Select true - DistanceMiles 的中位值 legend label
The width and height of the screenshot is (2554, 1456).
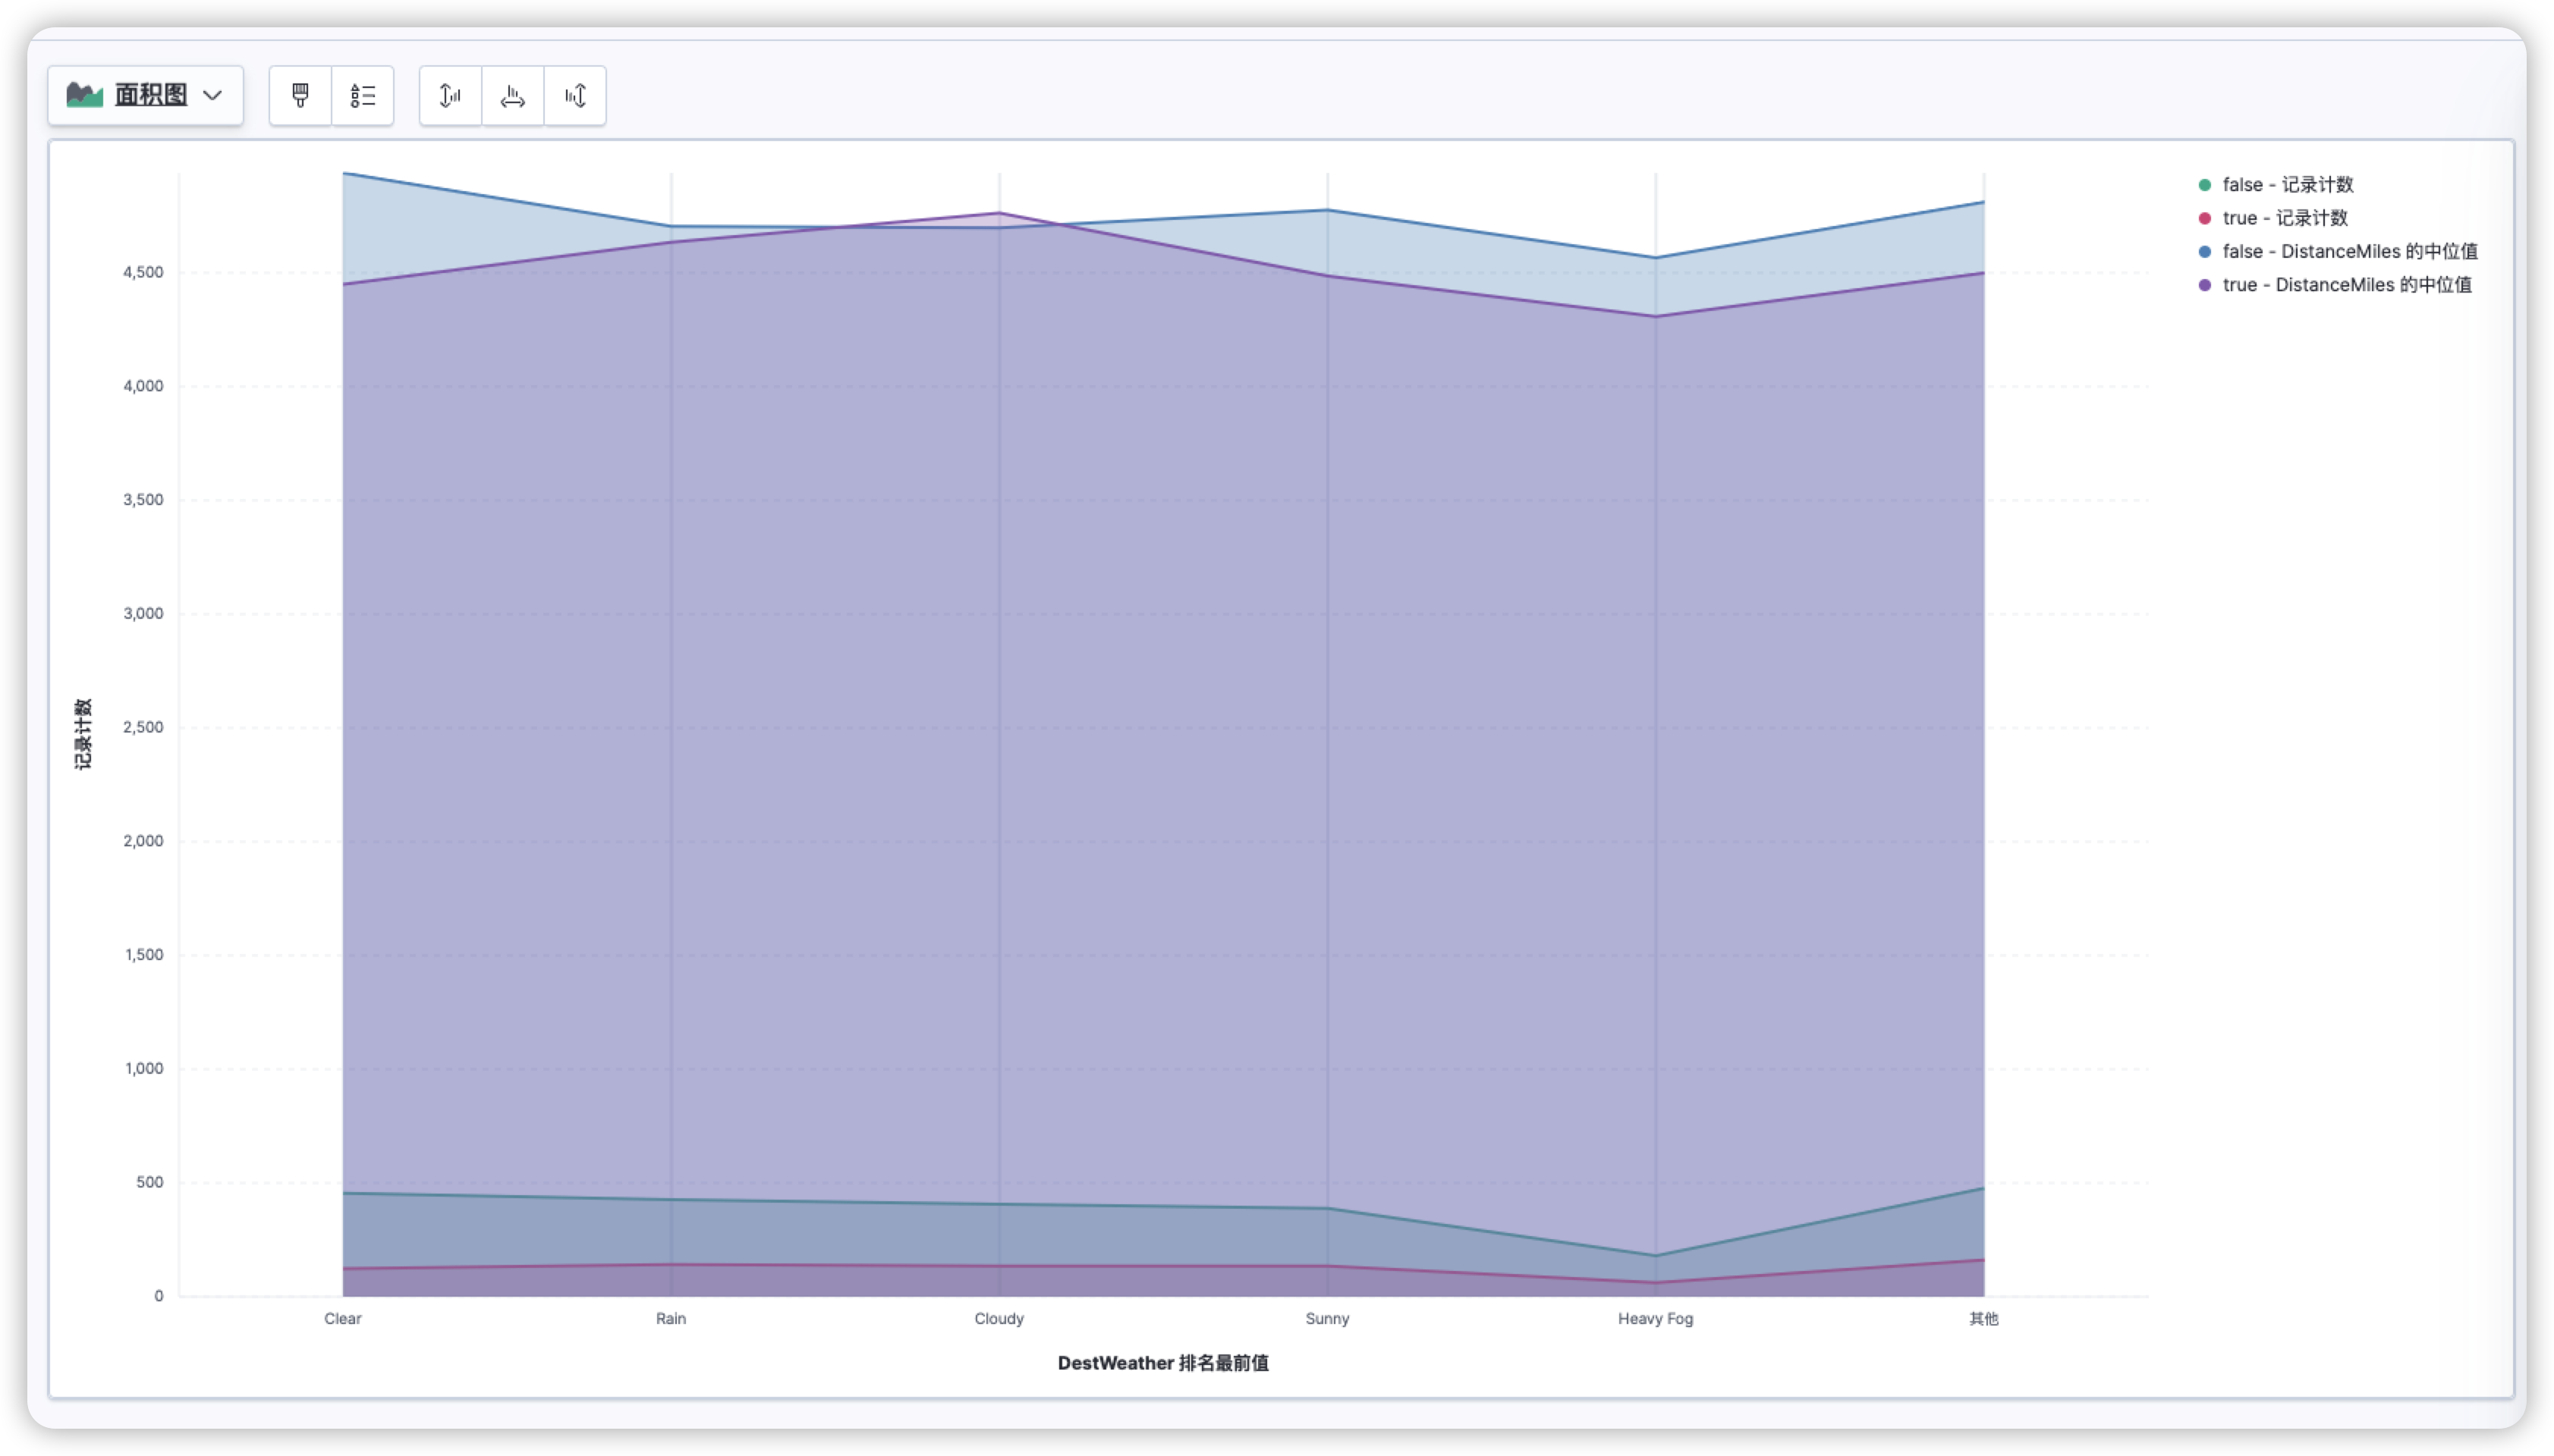(2347, 285)
